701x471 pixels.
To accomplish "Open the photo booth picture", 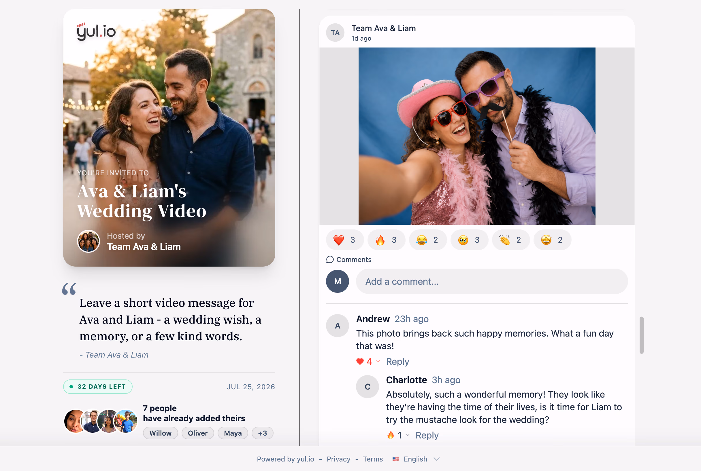I will [477, 136].
